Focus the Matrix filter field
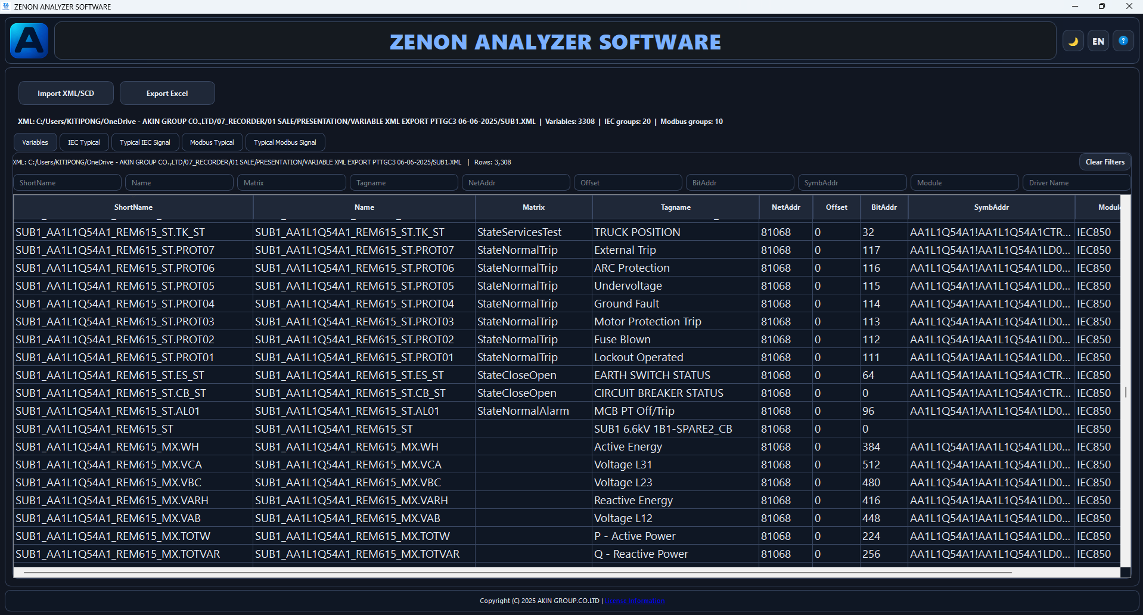1143x615 pixels. (x=291, y=182)
